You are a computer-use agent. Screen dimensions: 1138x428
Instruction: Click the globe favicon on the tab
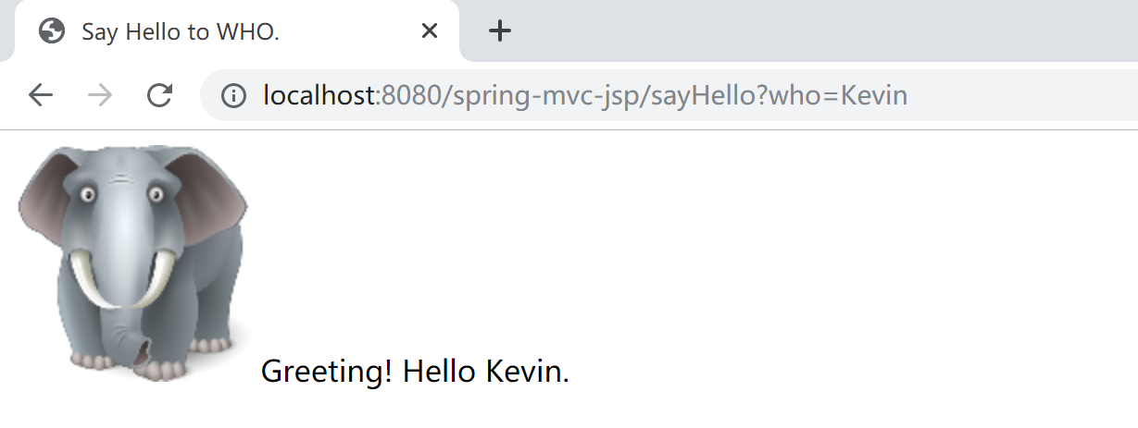point(52,31)
